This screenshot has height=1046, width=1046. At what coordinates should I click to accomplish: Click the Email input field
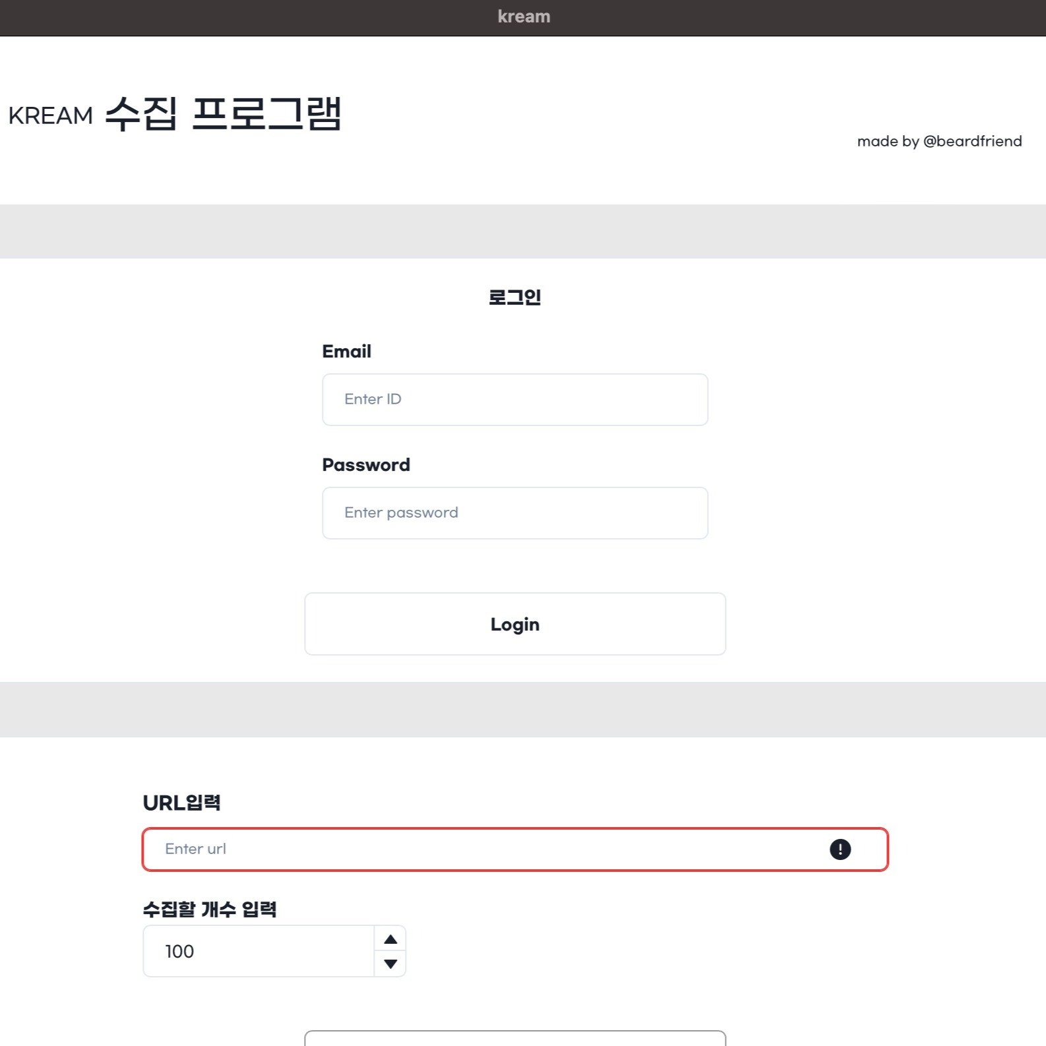[515, 400]
